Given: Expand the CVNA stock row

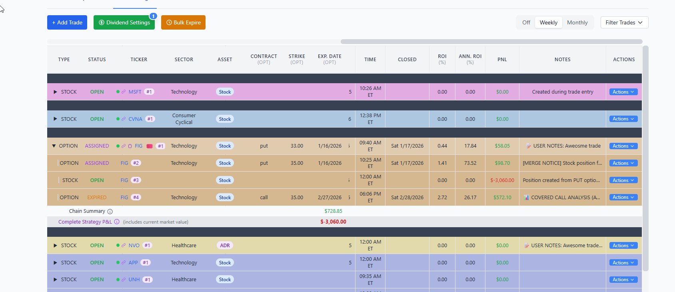Looking at the screenshot, I should point(56,119).
